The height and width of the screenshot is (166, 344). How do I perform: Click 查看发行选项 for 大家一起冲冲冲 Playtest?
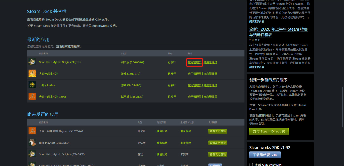coord(218,131)
